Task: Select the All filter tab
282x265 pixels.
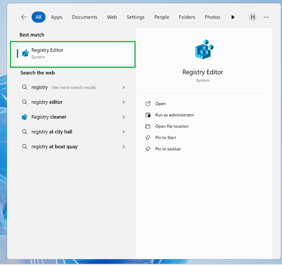Action: pyautogui.click(x=39, y=17)
